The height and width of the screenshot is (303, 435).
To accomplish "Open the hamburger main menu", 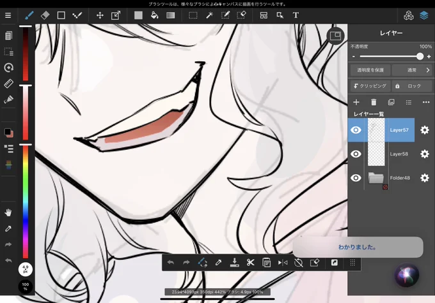I will coord(8,15).
